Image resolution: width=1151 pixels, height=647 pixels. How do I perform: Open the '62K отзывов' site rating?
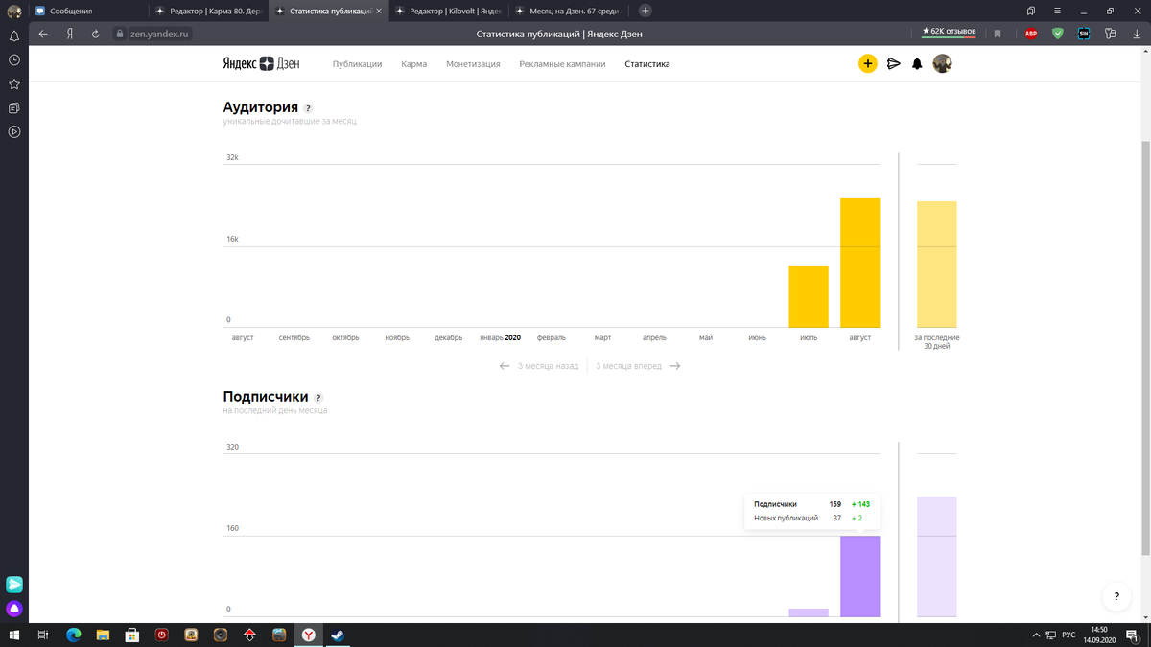949,33
